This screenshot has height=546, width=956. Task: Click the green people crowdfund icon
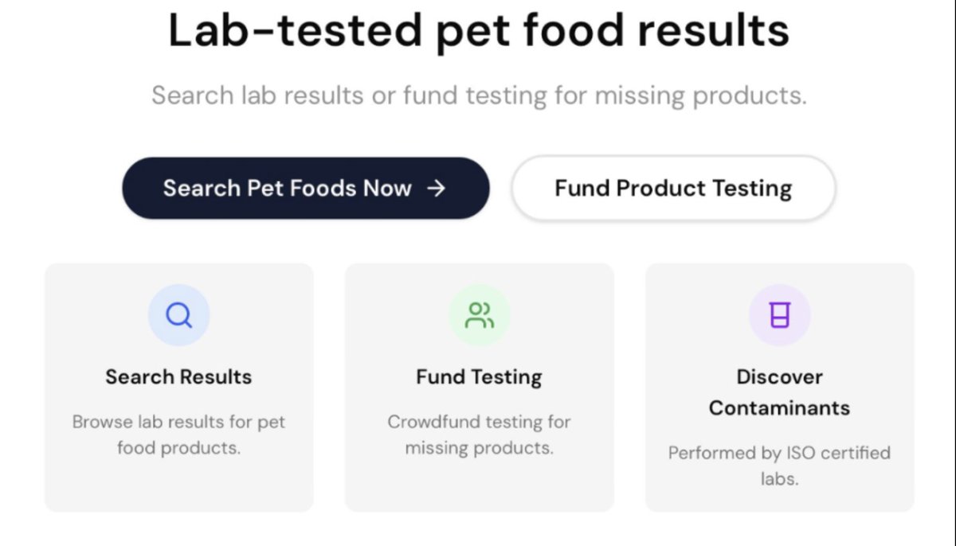tap(479, 315)
